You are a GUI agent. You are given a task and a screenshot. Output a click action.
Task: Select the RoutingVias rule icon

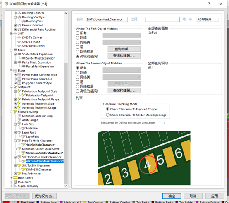[x=24, y=21]
